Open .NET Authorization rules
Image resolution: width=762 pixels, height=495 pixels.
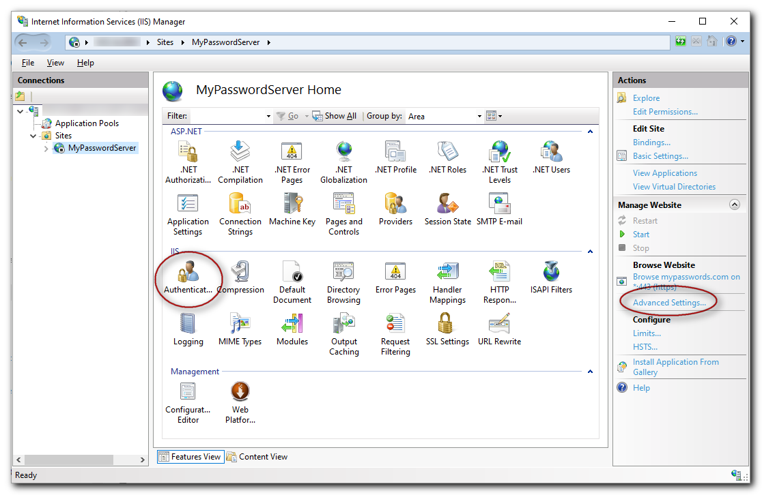[188, 162]
